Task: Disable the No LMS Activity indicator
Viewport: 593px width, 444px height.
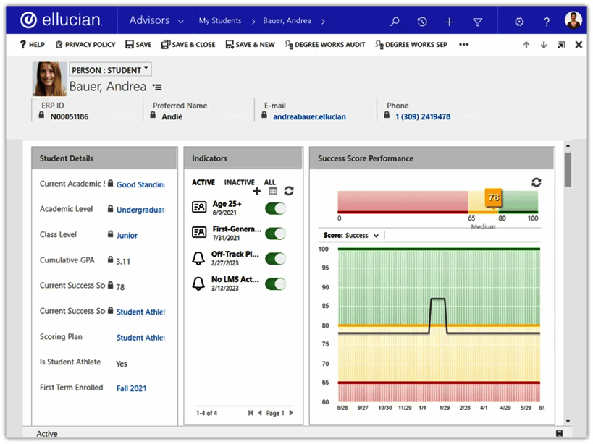Action: [x=276, y=283]
